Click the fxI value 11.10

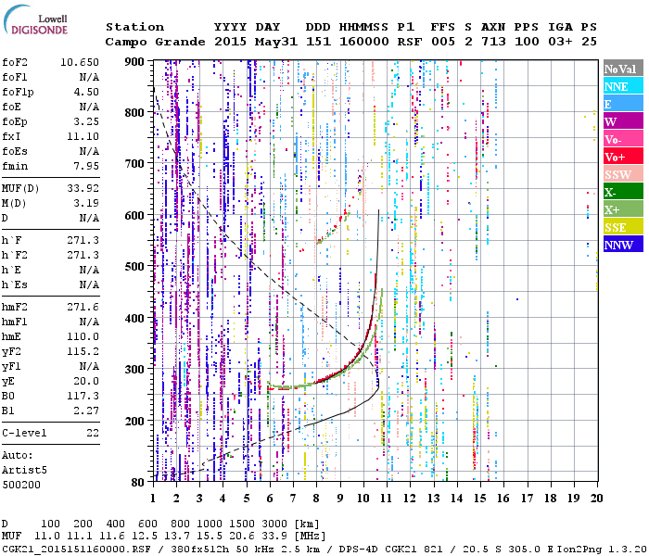83,136
